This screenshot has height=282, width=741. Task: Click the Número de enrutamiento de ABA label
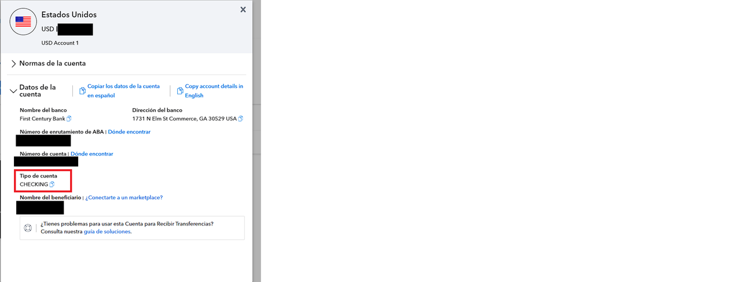tap(62, 132)
